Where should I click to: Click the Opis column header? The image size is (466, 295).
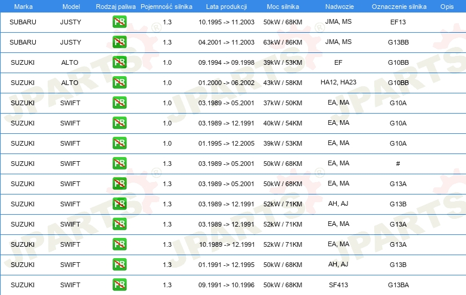coord(446,6)
